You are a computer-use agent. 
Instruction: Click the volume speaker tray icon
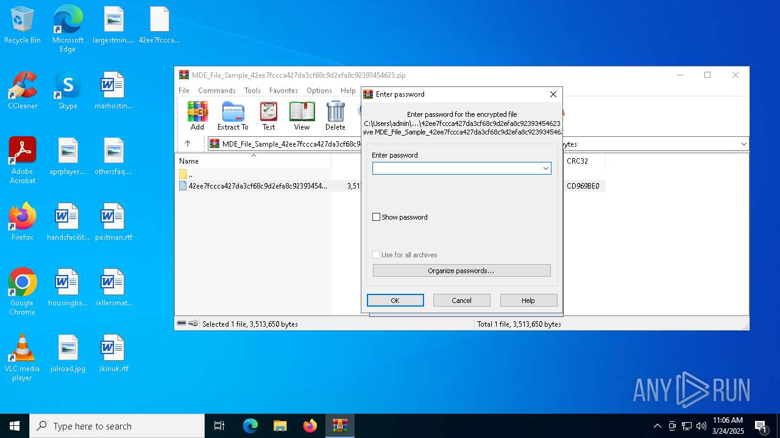pyautogui.click(x=701, y=426)
